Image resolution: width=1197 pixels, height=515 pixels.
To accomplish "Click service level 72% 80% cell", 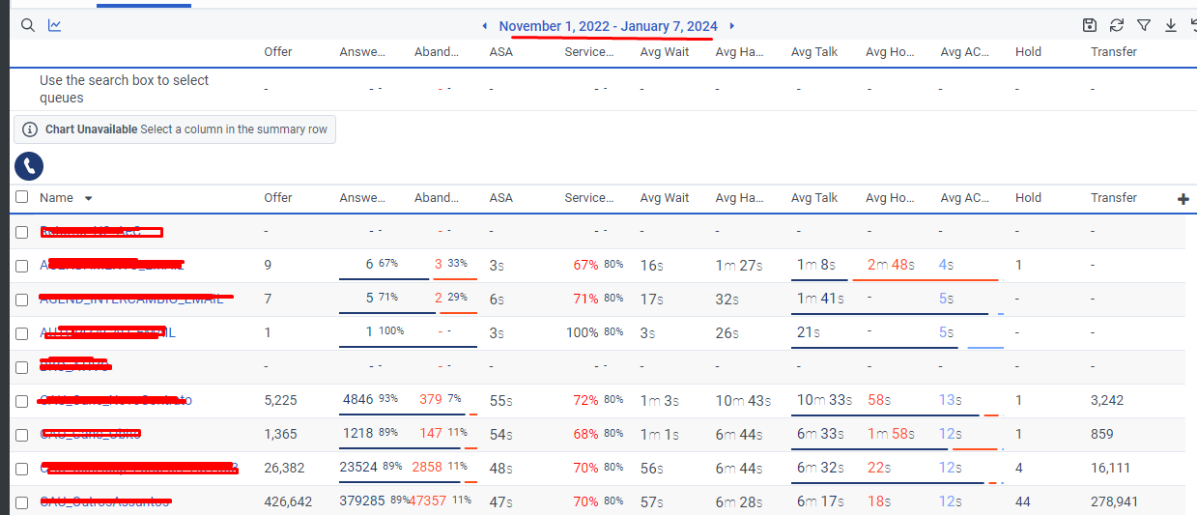I will click(x=598, y=400).
